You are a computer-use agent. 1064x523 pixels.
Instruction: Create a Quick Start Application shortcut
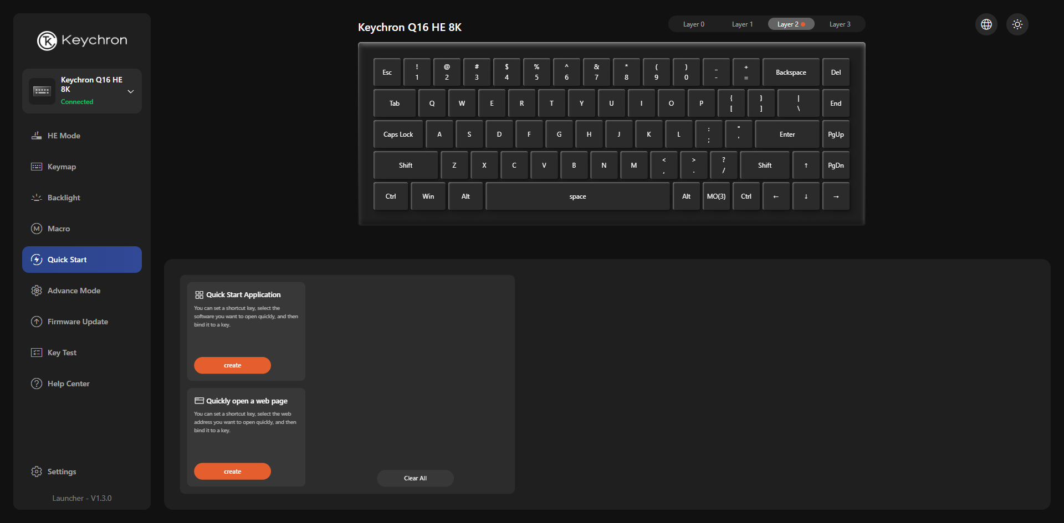click(232, 365)
